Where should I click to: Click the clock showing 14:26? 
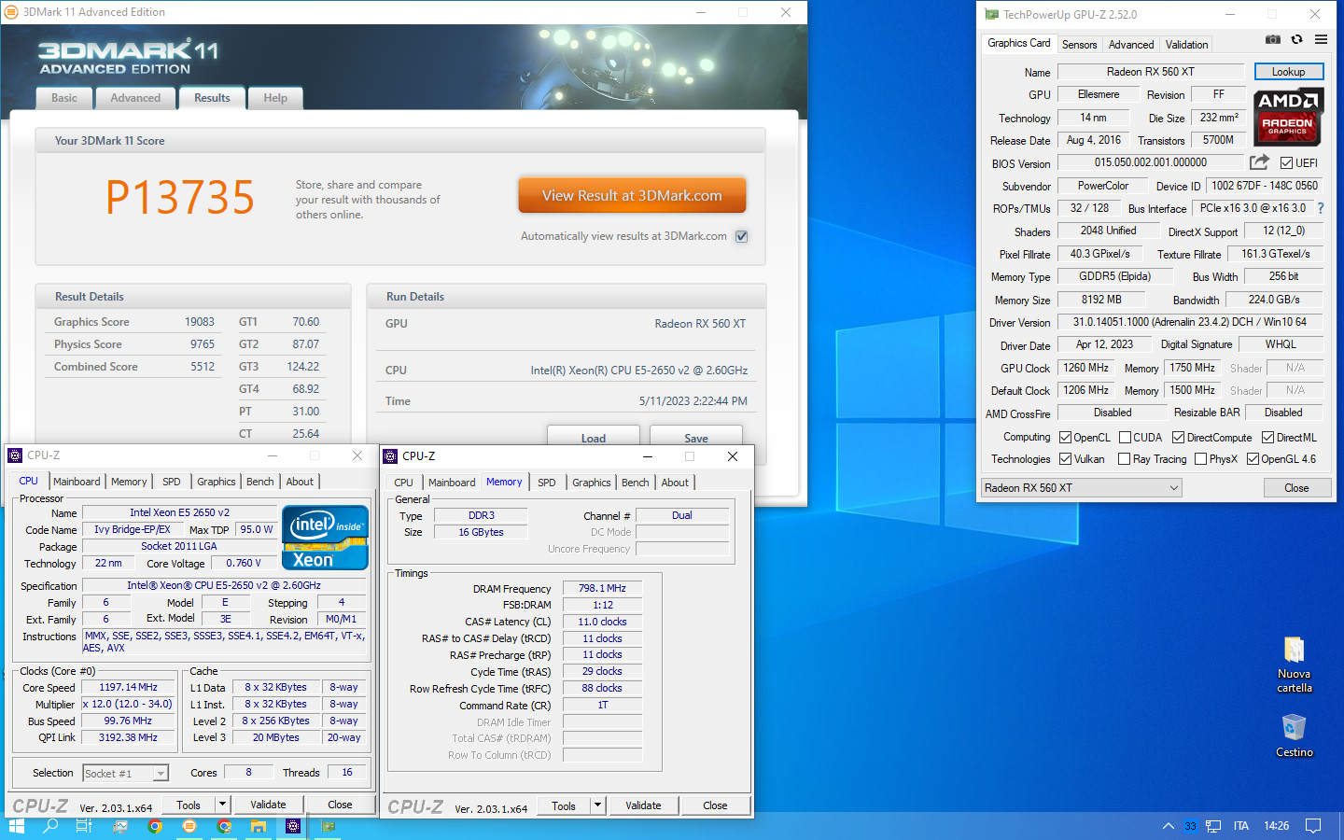point(1276,826)
